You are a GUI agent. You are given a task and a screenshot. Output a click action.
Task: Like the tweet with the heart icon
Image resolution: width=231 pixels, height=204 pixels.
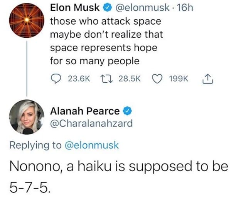click(x=157, y=79)
